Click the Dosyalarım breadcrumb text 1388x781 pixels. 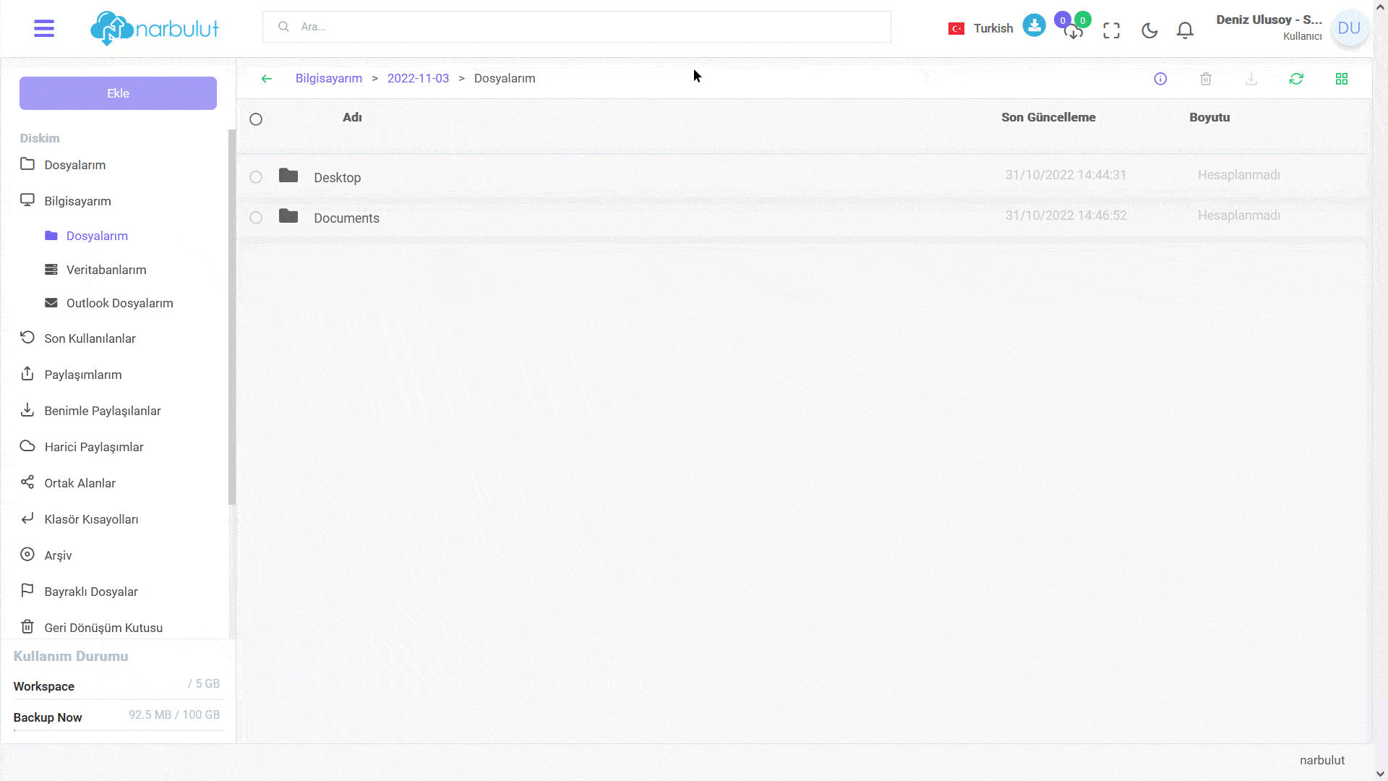505,78
